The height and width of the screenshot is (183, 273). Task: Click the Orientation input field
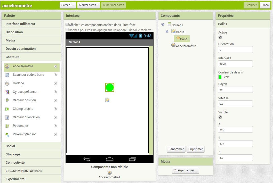click(x=235, y=49)
